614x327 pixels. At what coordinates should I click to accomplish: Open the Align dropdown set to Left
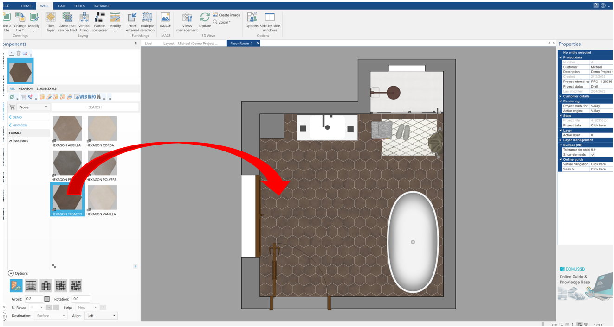pyautogui.click(x=101, y=315)
